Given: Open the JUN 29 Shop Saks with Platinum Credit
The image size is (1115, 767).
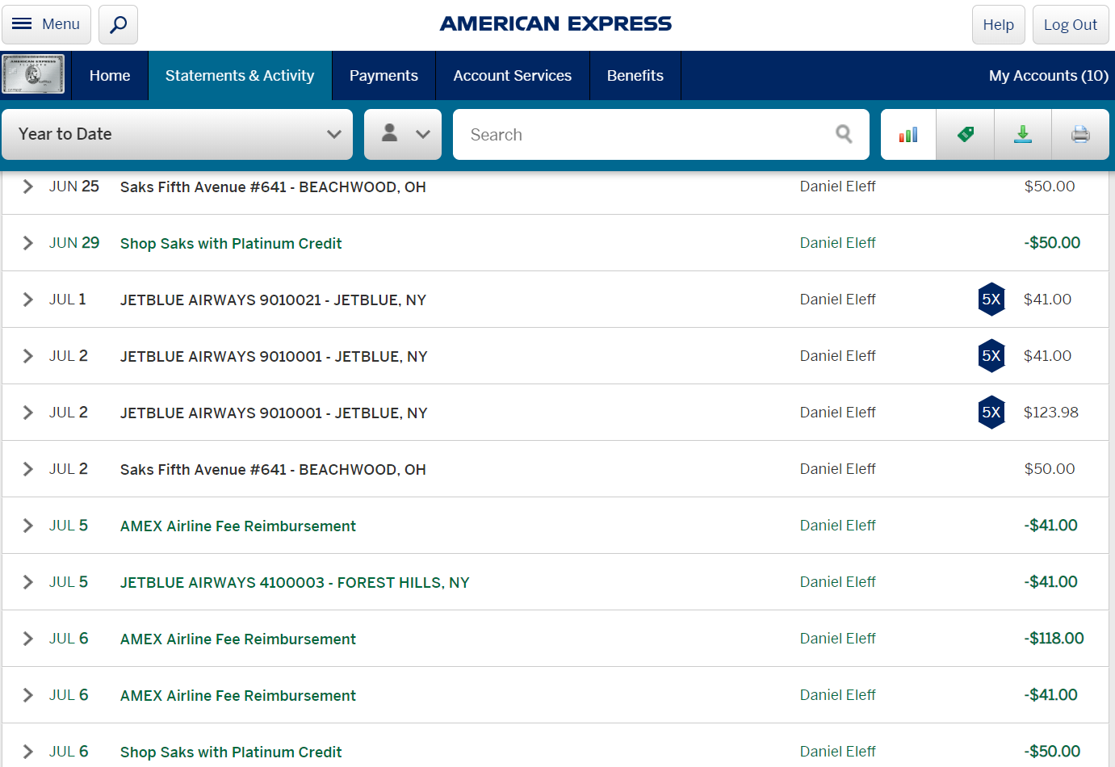Looking at the screenshot, I should point(231,244).
